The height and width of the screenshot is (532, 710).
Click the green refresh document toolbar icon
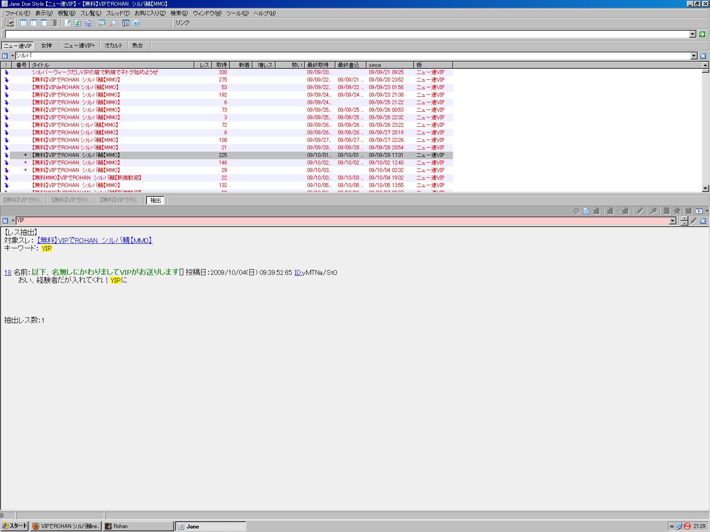point(78,23)
